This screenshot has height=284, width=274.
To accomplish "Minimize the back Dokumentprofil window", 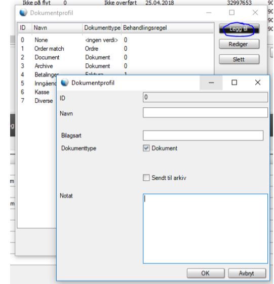I will [x=209, y=13].
